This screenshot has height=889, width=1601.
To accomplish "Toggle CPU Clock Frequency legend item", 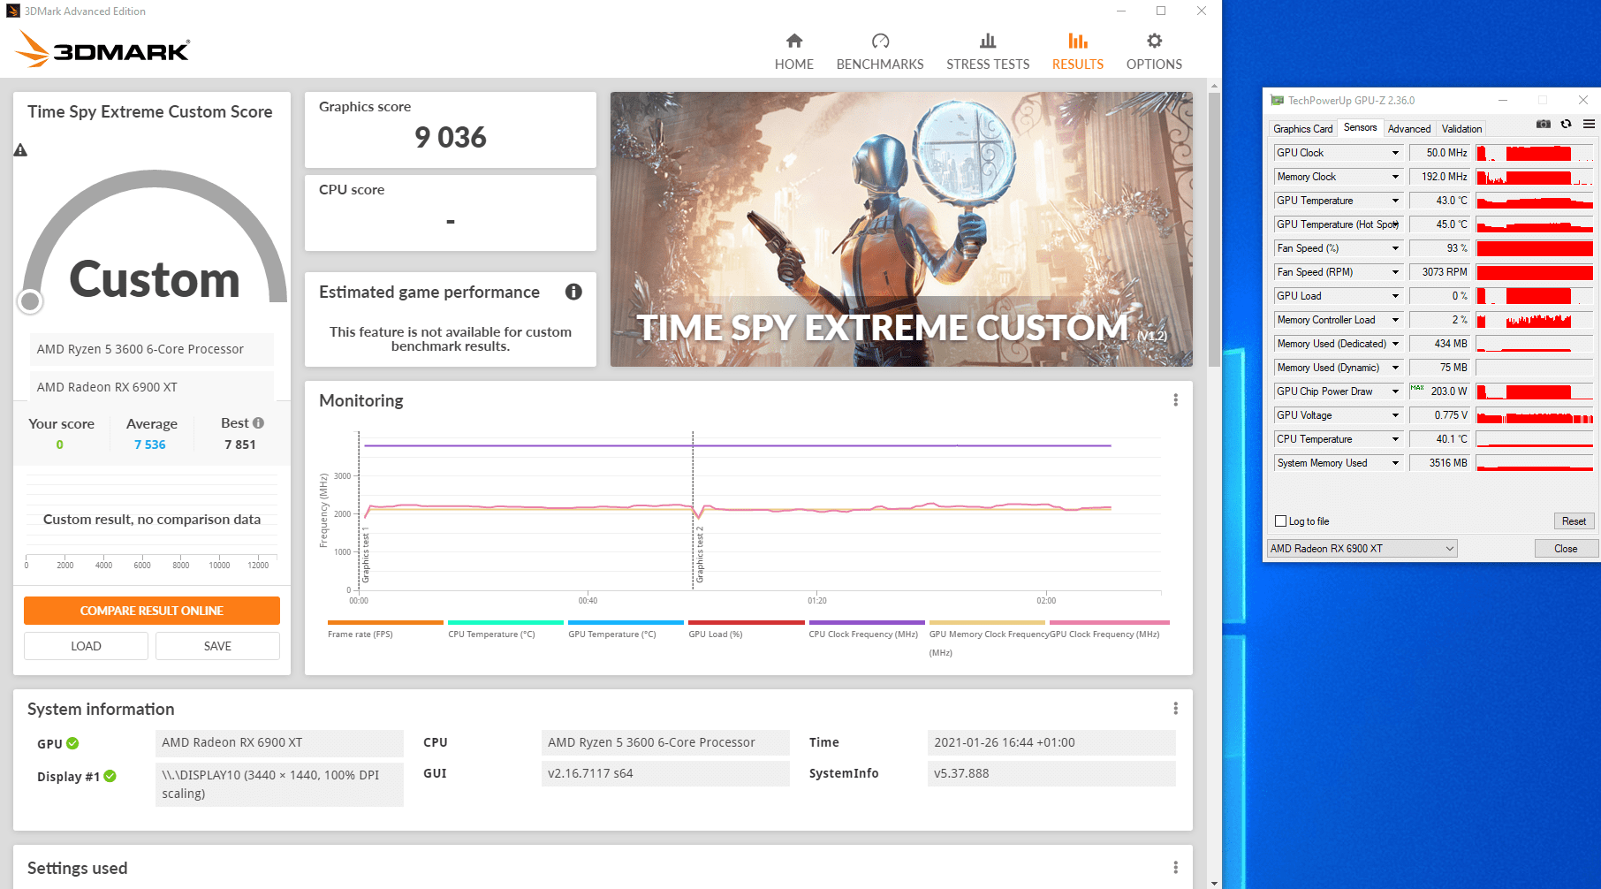I will tap(866, 629).
